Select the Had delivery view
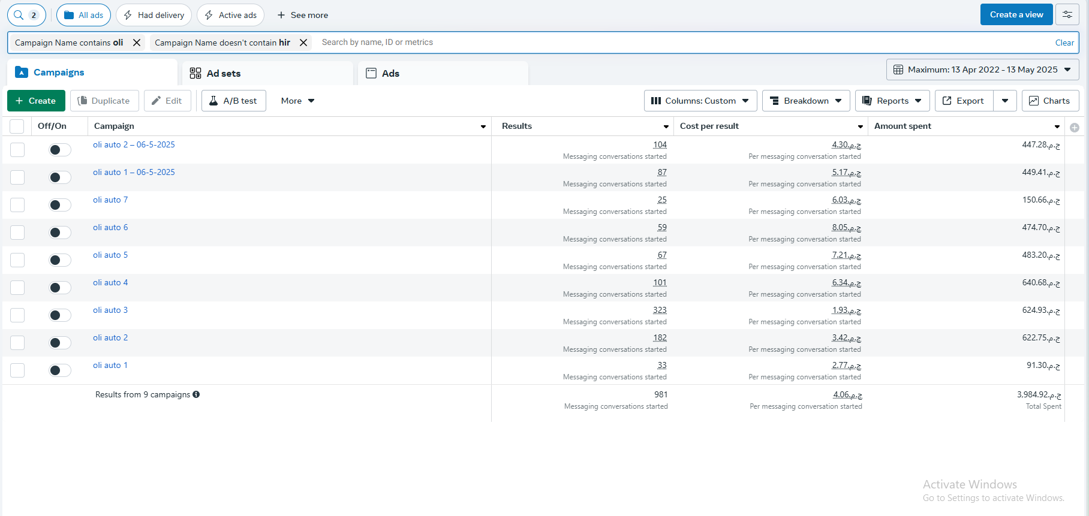This screenshot has height=516, width=1089. coord(154,15)
